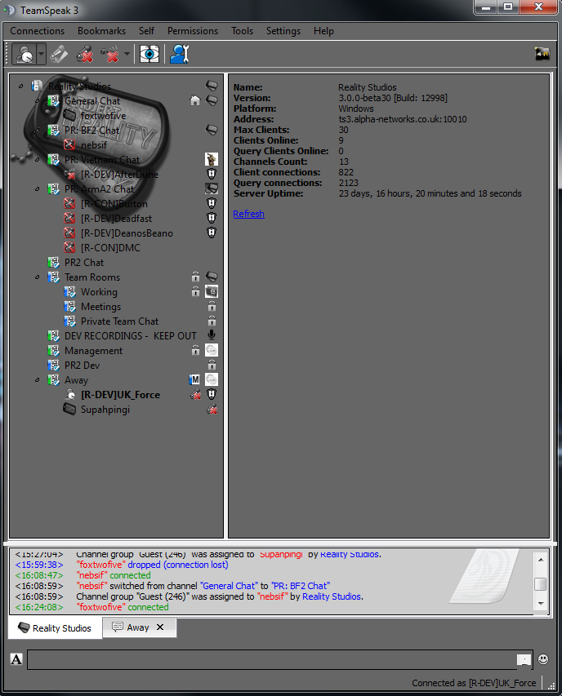Collapse the PR: ArmA2 Chat channel
The height and width of the screenshot is (696, 562).
[38, 189]
